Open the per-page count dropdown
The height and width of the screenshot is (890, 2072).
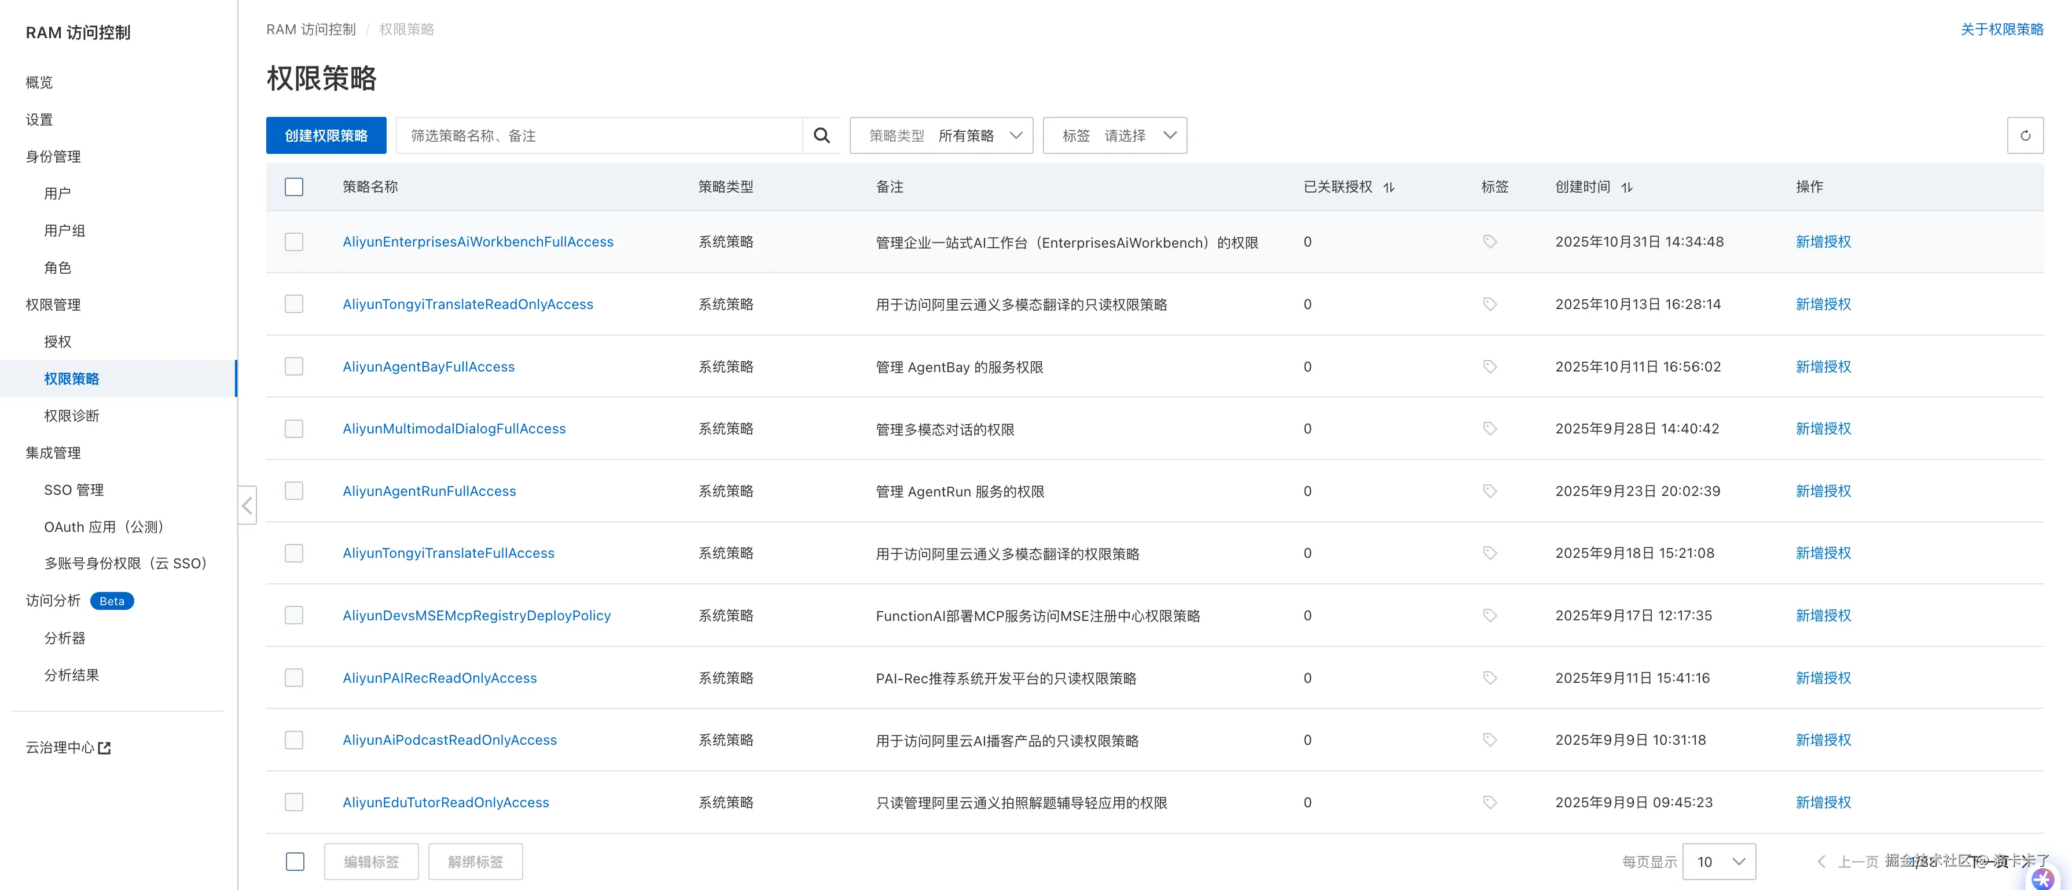pos(1719,862)
